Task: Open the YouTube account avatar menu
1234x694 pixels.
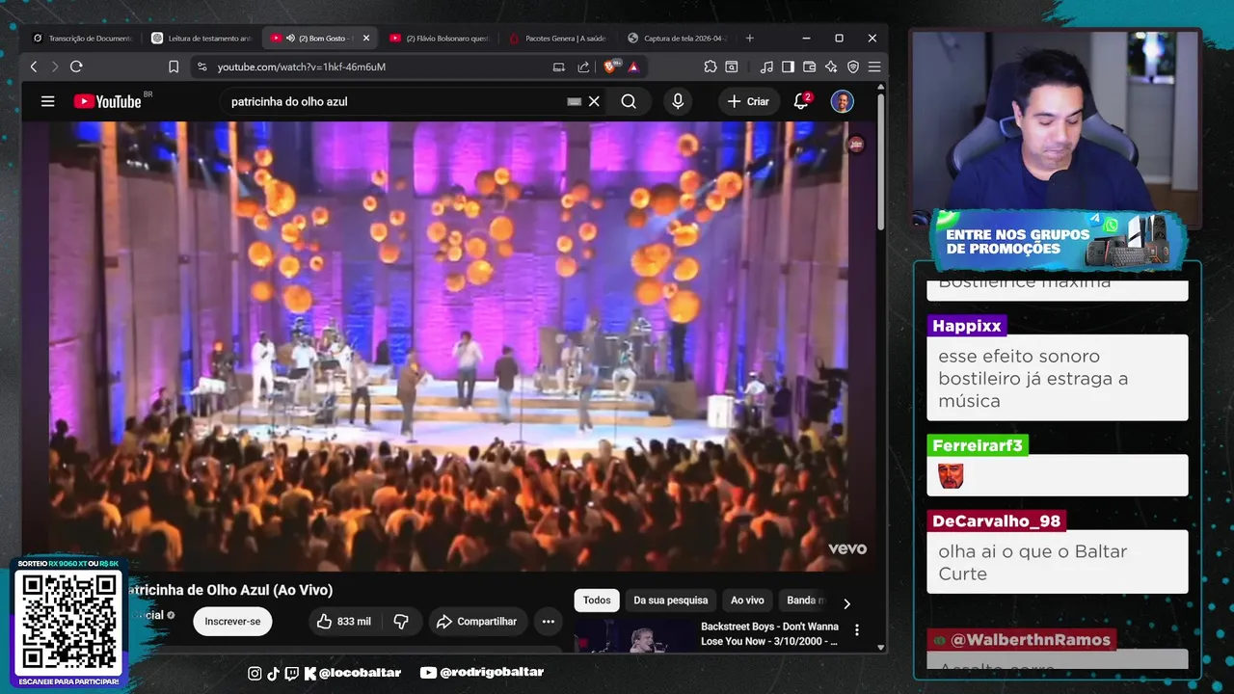Action: point(843,101)
